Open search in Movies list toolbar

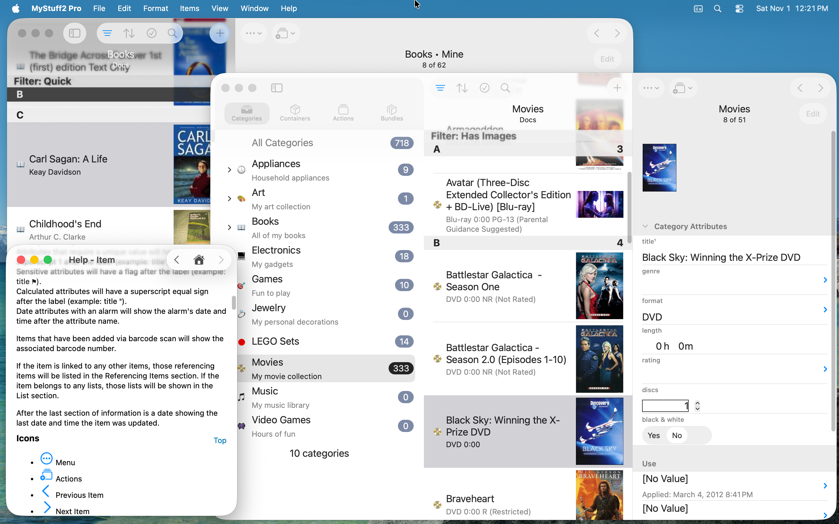(x=505, y=88)
